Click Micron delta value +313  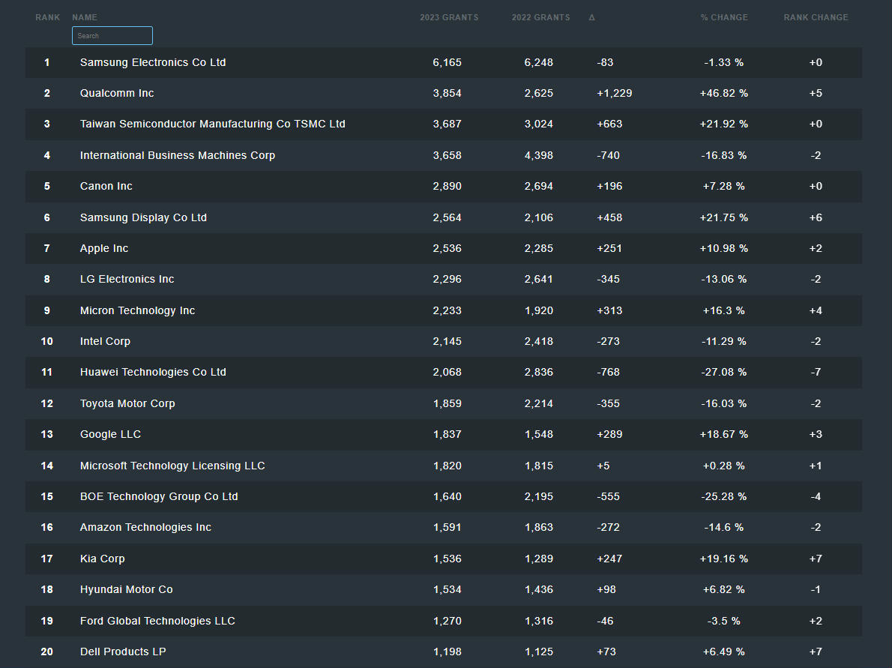[609, 310]
